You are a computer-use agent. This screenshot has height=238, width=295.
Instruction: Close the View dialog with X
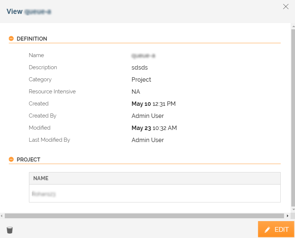tap(285, 7)
